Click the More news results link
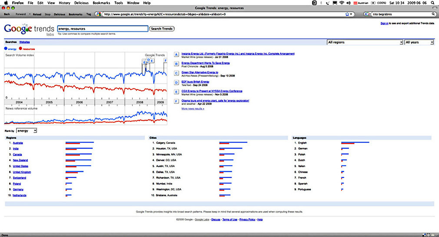This screenshot has width=439, height=237. (x=193, y=109)
